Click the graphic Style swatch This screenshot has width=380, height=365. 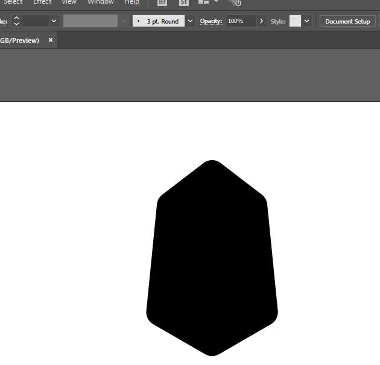pyautogui.click(x=295, y=21)
